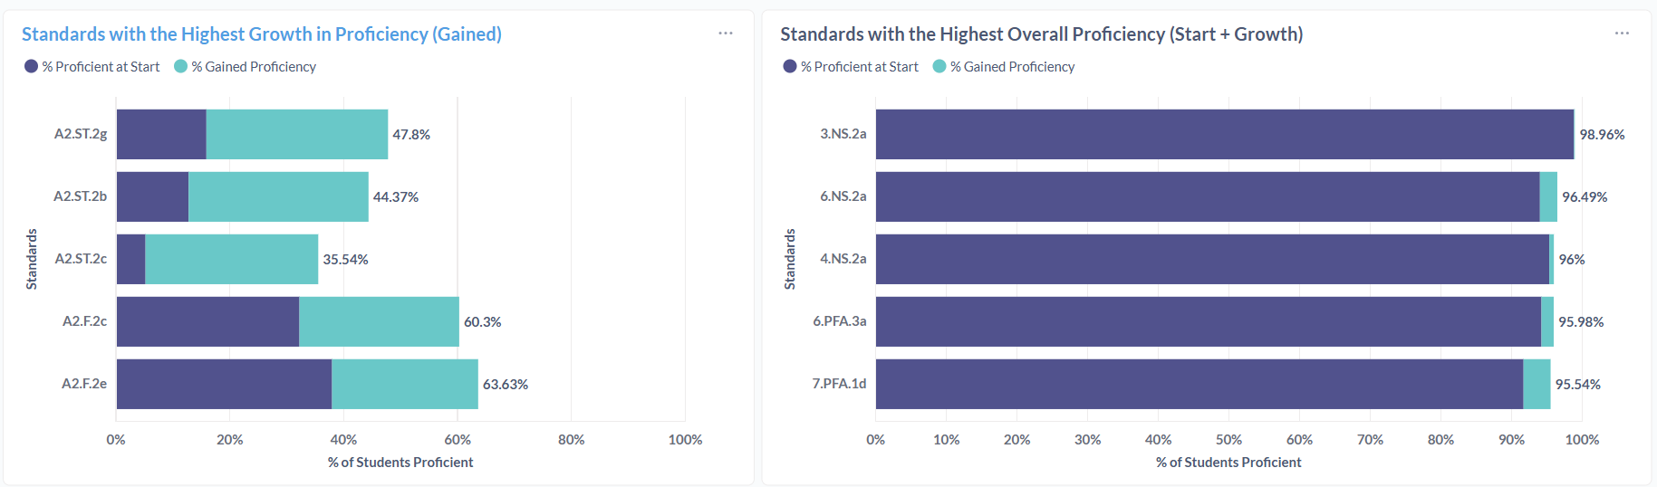Open the ellipsis menu on Highest Growth card
Screen dimensions: 1657x487
(726, 33)
